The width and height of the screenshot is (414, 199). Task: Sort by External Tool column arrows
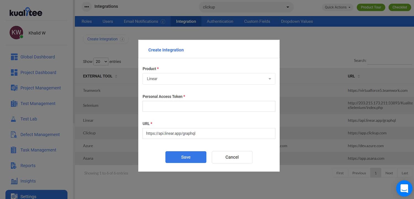(116, 76)
